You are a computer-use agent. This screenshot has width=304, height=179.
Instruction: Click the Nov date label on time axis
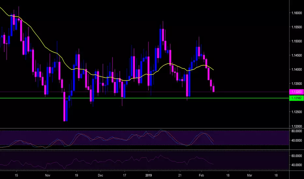pos(48,175)
